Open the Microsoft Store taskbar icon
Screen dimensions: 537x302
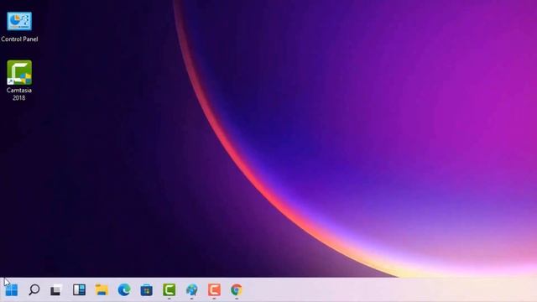coord(147,289)
